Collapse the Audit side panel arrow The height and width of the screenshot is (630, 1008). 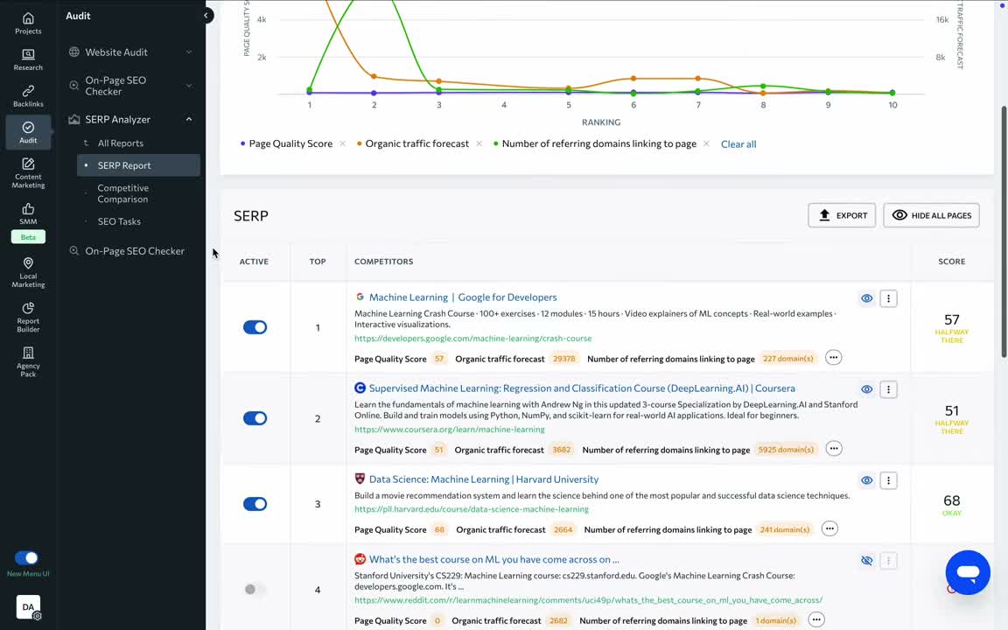pyautogui.click(x=206, y=16)
